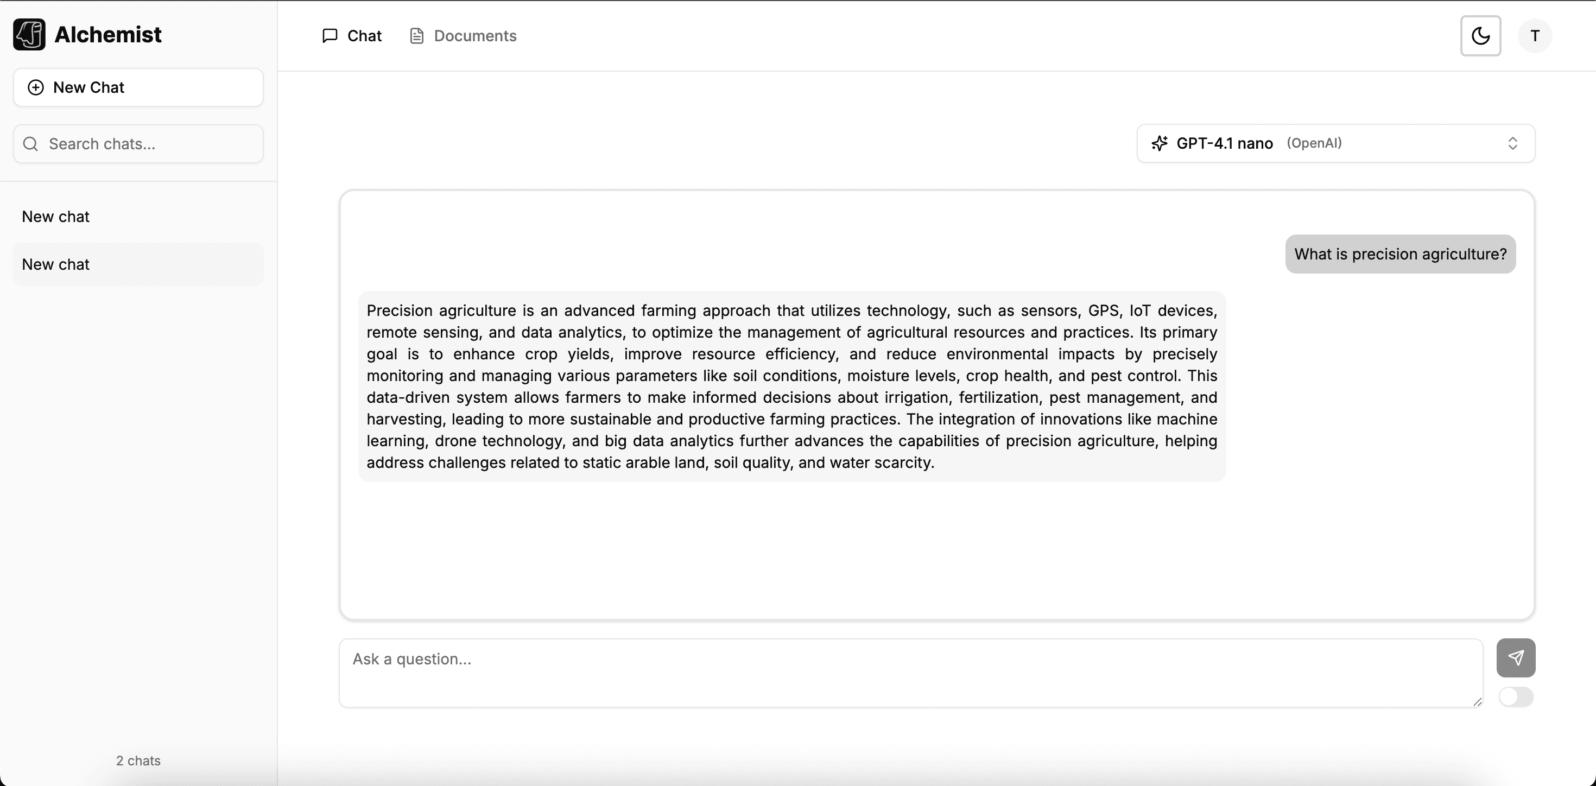The height and width of the screenshot is (786, 1596).
Task: Send message with paper plane icon
Action: pos(1516,658)
